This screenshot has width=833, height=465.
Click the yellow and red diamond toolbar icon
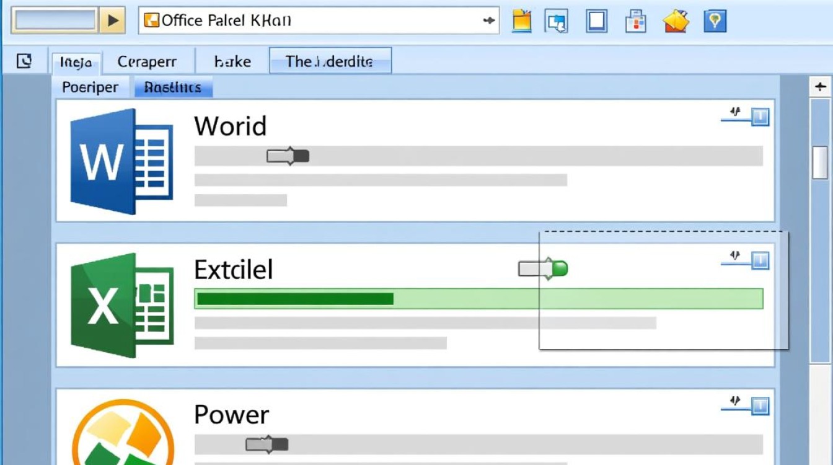pyautogui.click(x=676, y=22)
